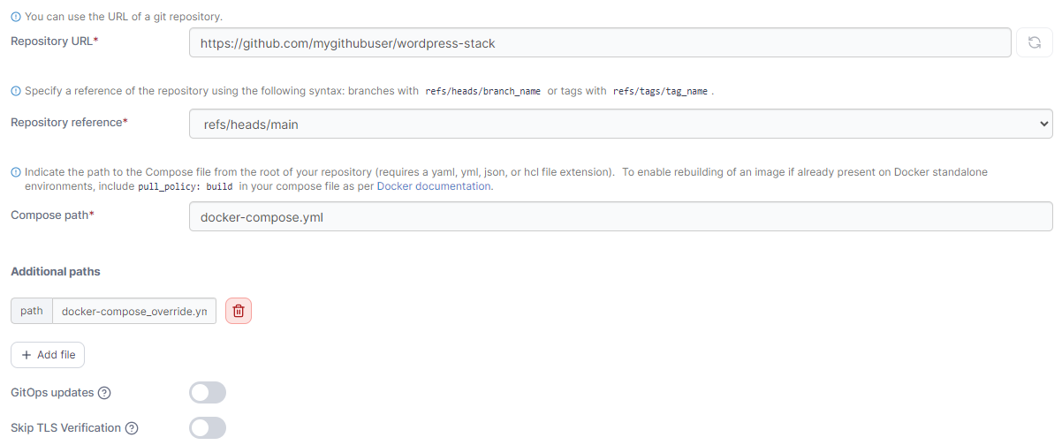This screenshot has height=445, width=1062.
Task: Click the refresh icon beside Repository URL
Action: (x=1034, y=42)
